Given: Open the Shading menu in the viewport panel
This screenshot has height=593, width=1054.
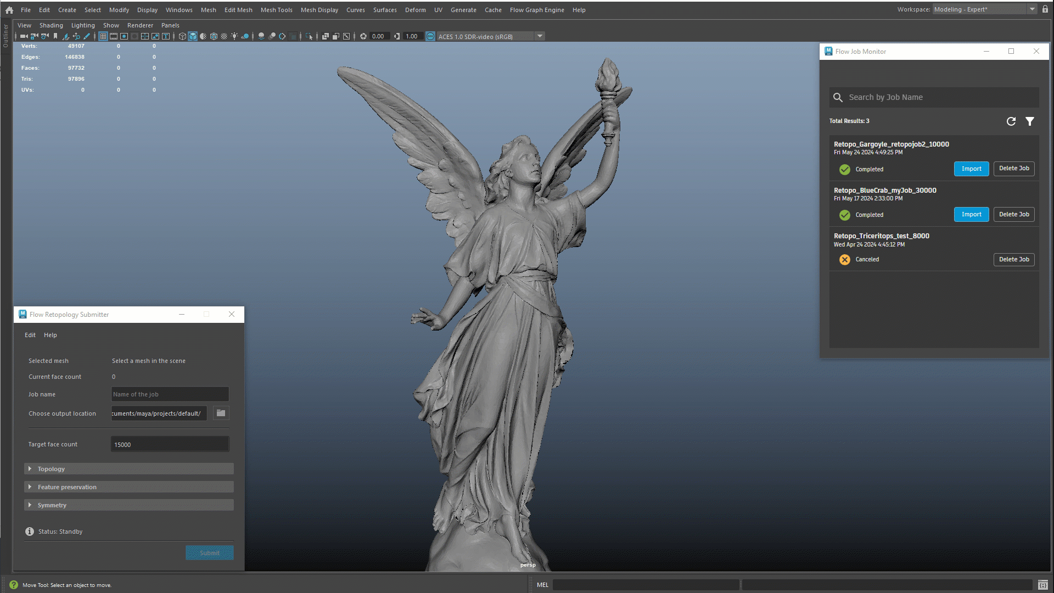Looking at the screenshot, I should 51,25.
